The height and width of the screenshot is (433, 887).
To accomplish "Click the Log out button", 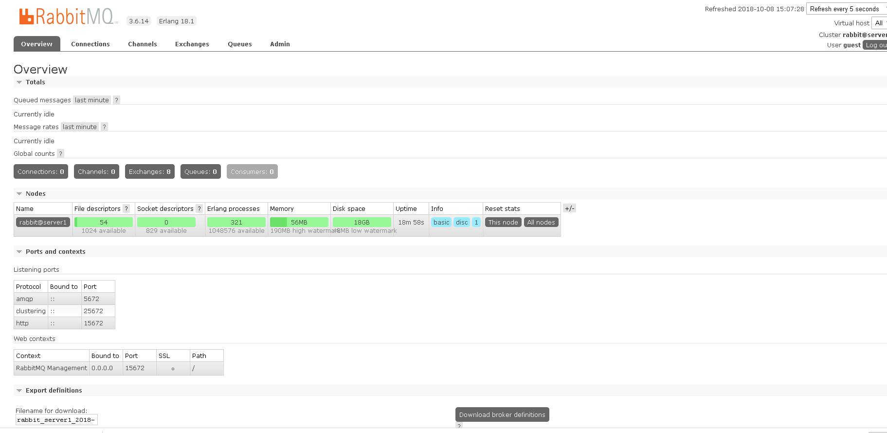I will [875, 45].
